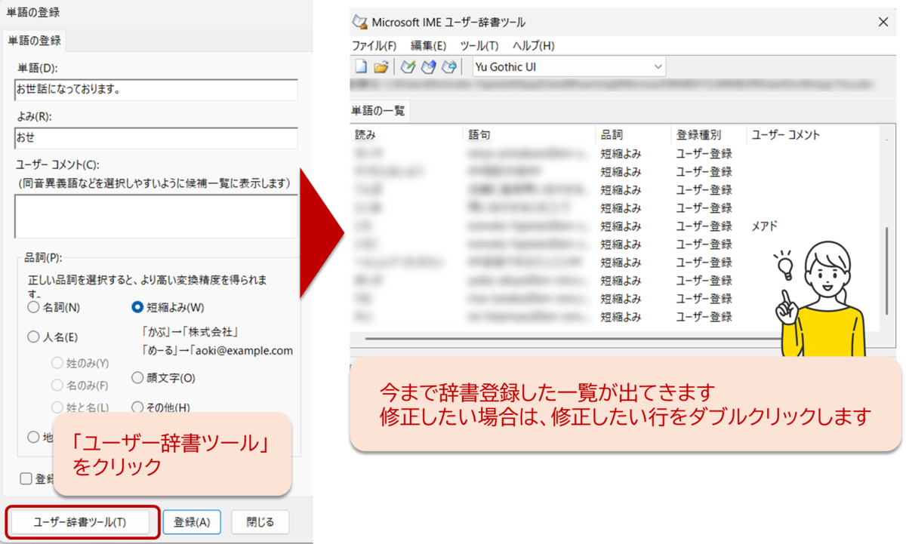Viewport: 906px width, 544px height.
Task: Create a new dictionary file
Action: click(x=362, y=66)
